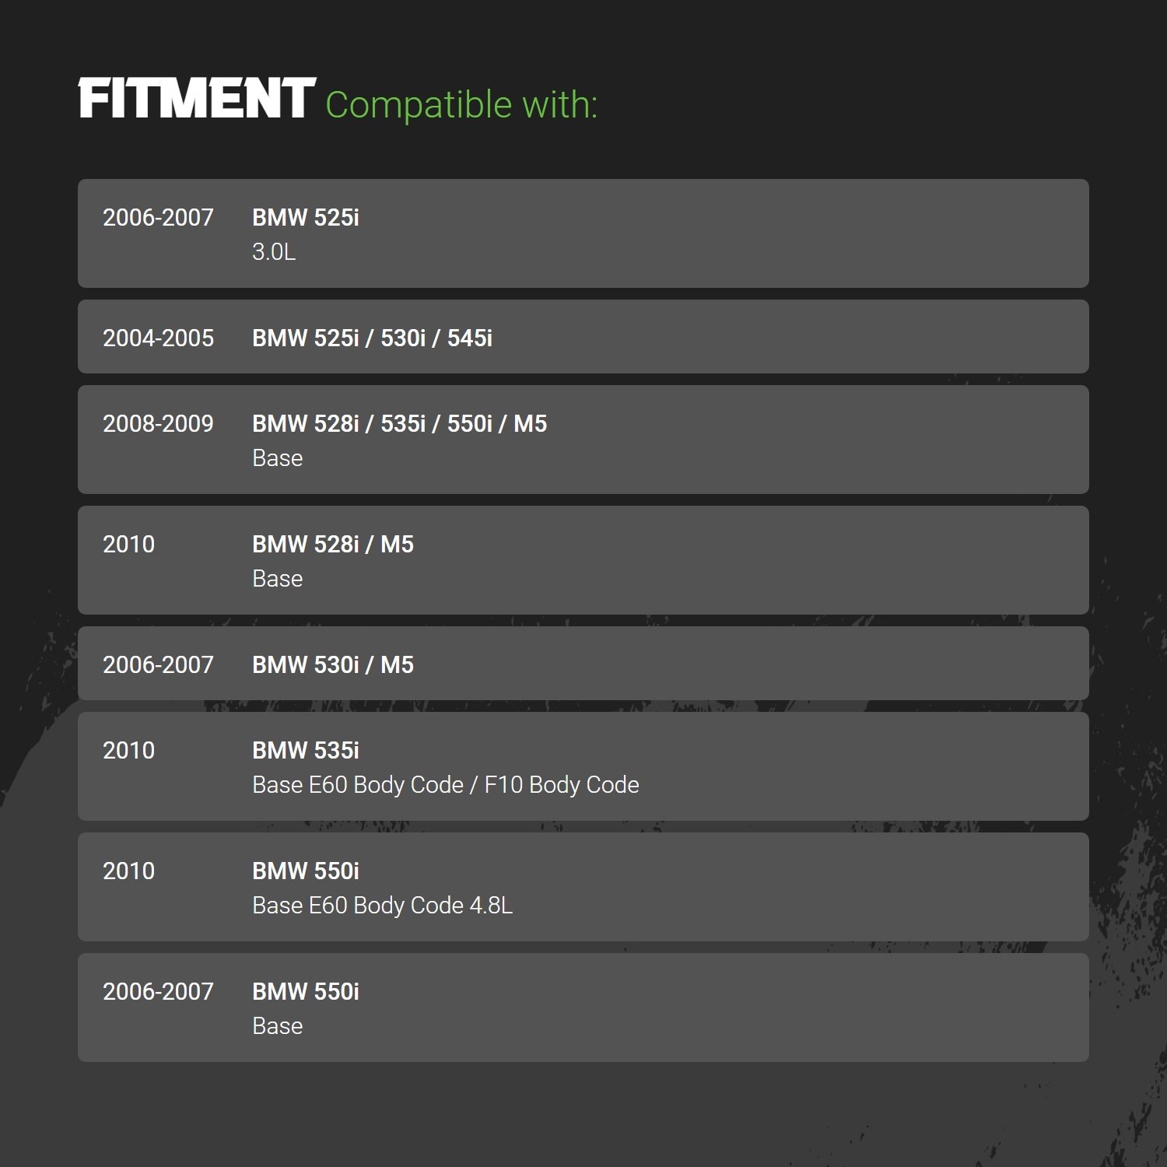The height and width of the screenshot is (1167, 1167).
Task: Select the BMW 528i / M5 row
Action: 583,560
